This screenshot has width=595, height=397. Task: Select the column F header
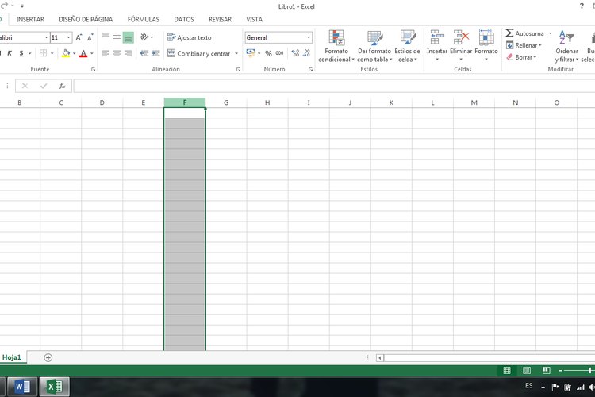(x=185, y=102)
